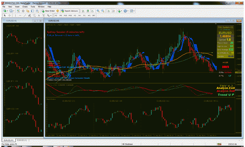
Task: Open the View menu
Action: pyautogui.click(x=10, y=7)
